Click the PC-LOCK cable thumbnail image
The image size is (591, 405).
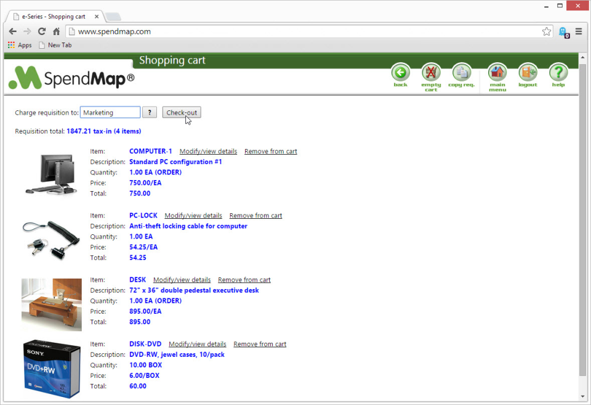coord(52,239)
